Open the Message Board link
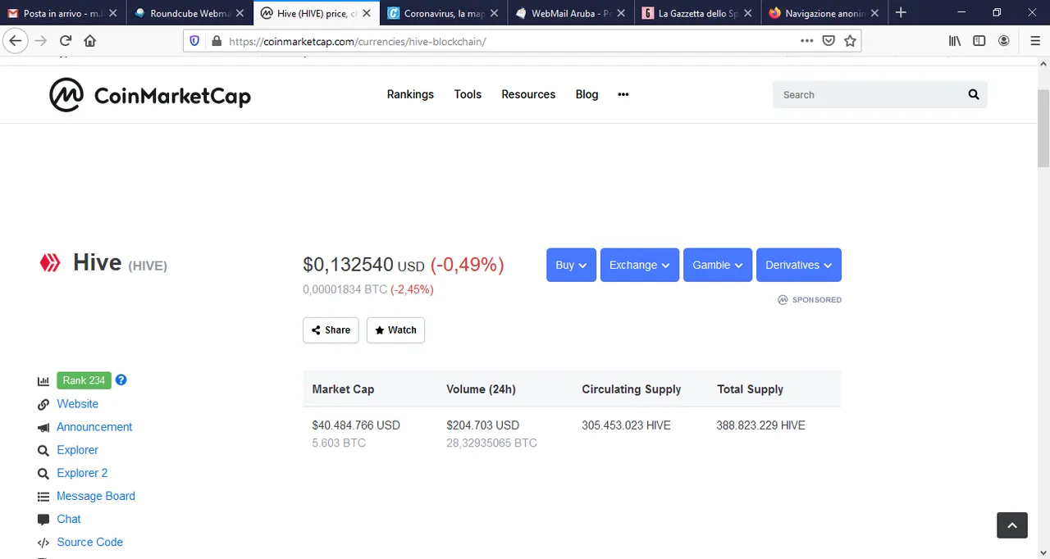This screenshot has height=559, width=1050. (x=96, y=496)
